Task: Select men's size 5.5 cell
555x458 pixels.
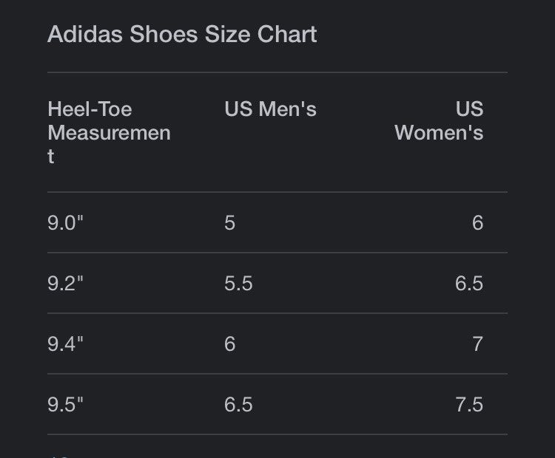Action: coord(238,283)
